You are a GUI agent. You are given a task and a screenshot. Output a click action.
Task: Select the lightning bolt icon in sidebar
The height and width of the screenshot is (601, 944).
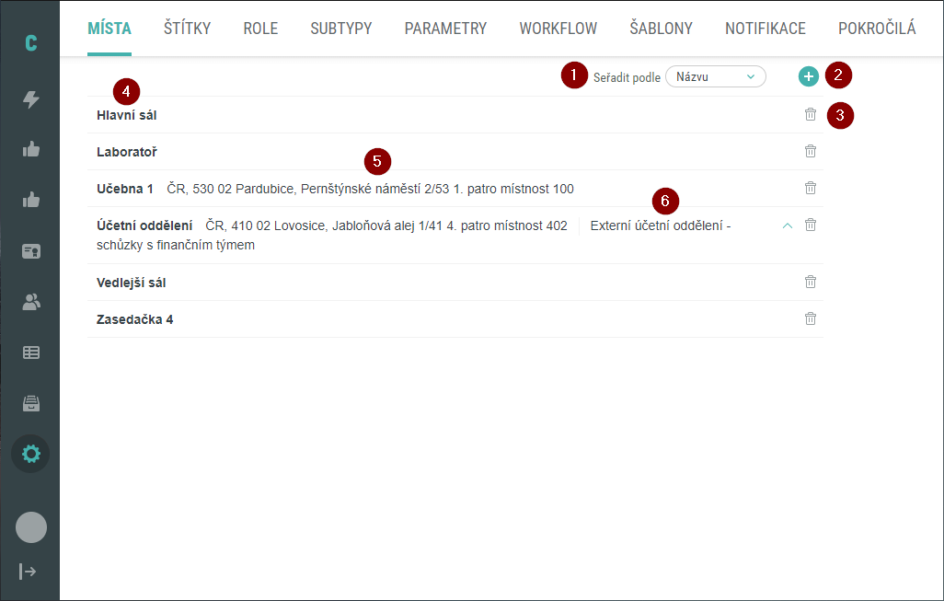click(x=30, y=99)
